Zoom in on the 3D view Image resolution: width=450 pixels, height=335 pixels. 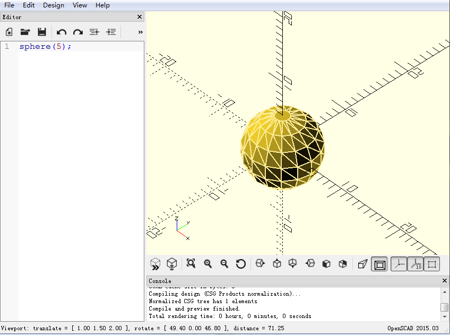tap(207, 264)
